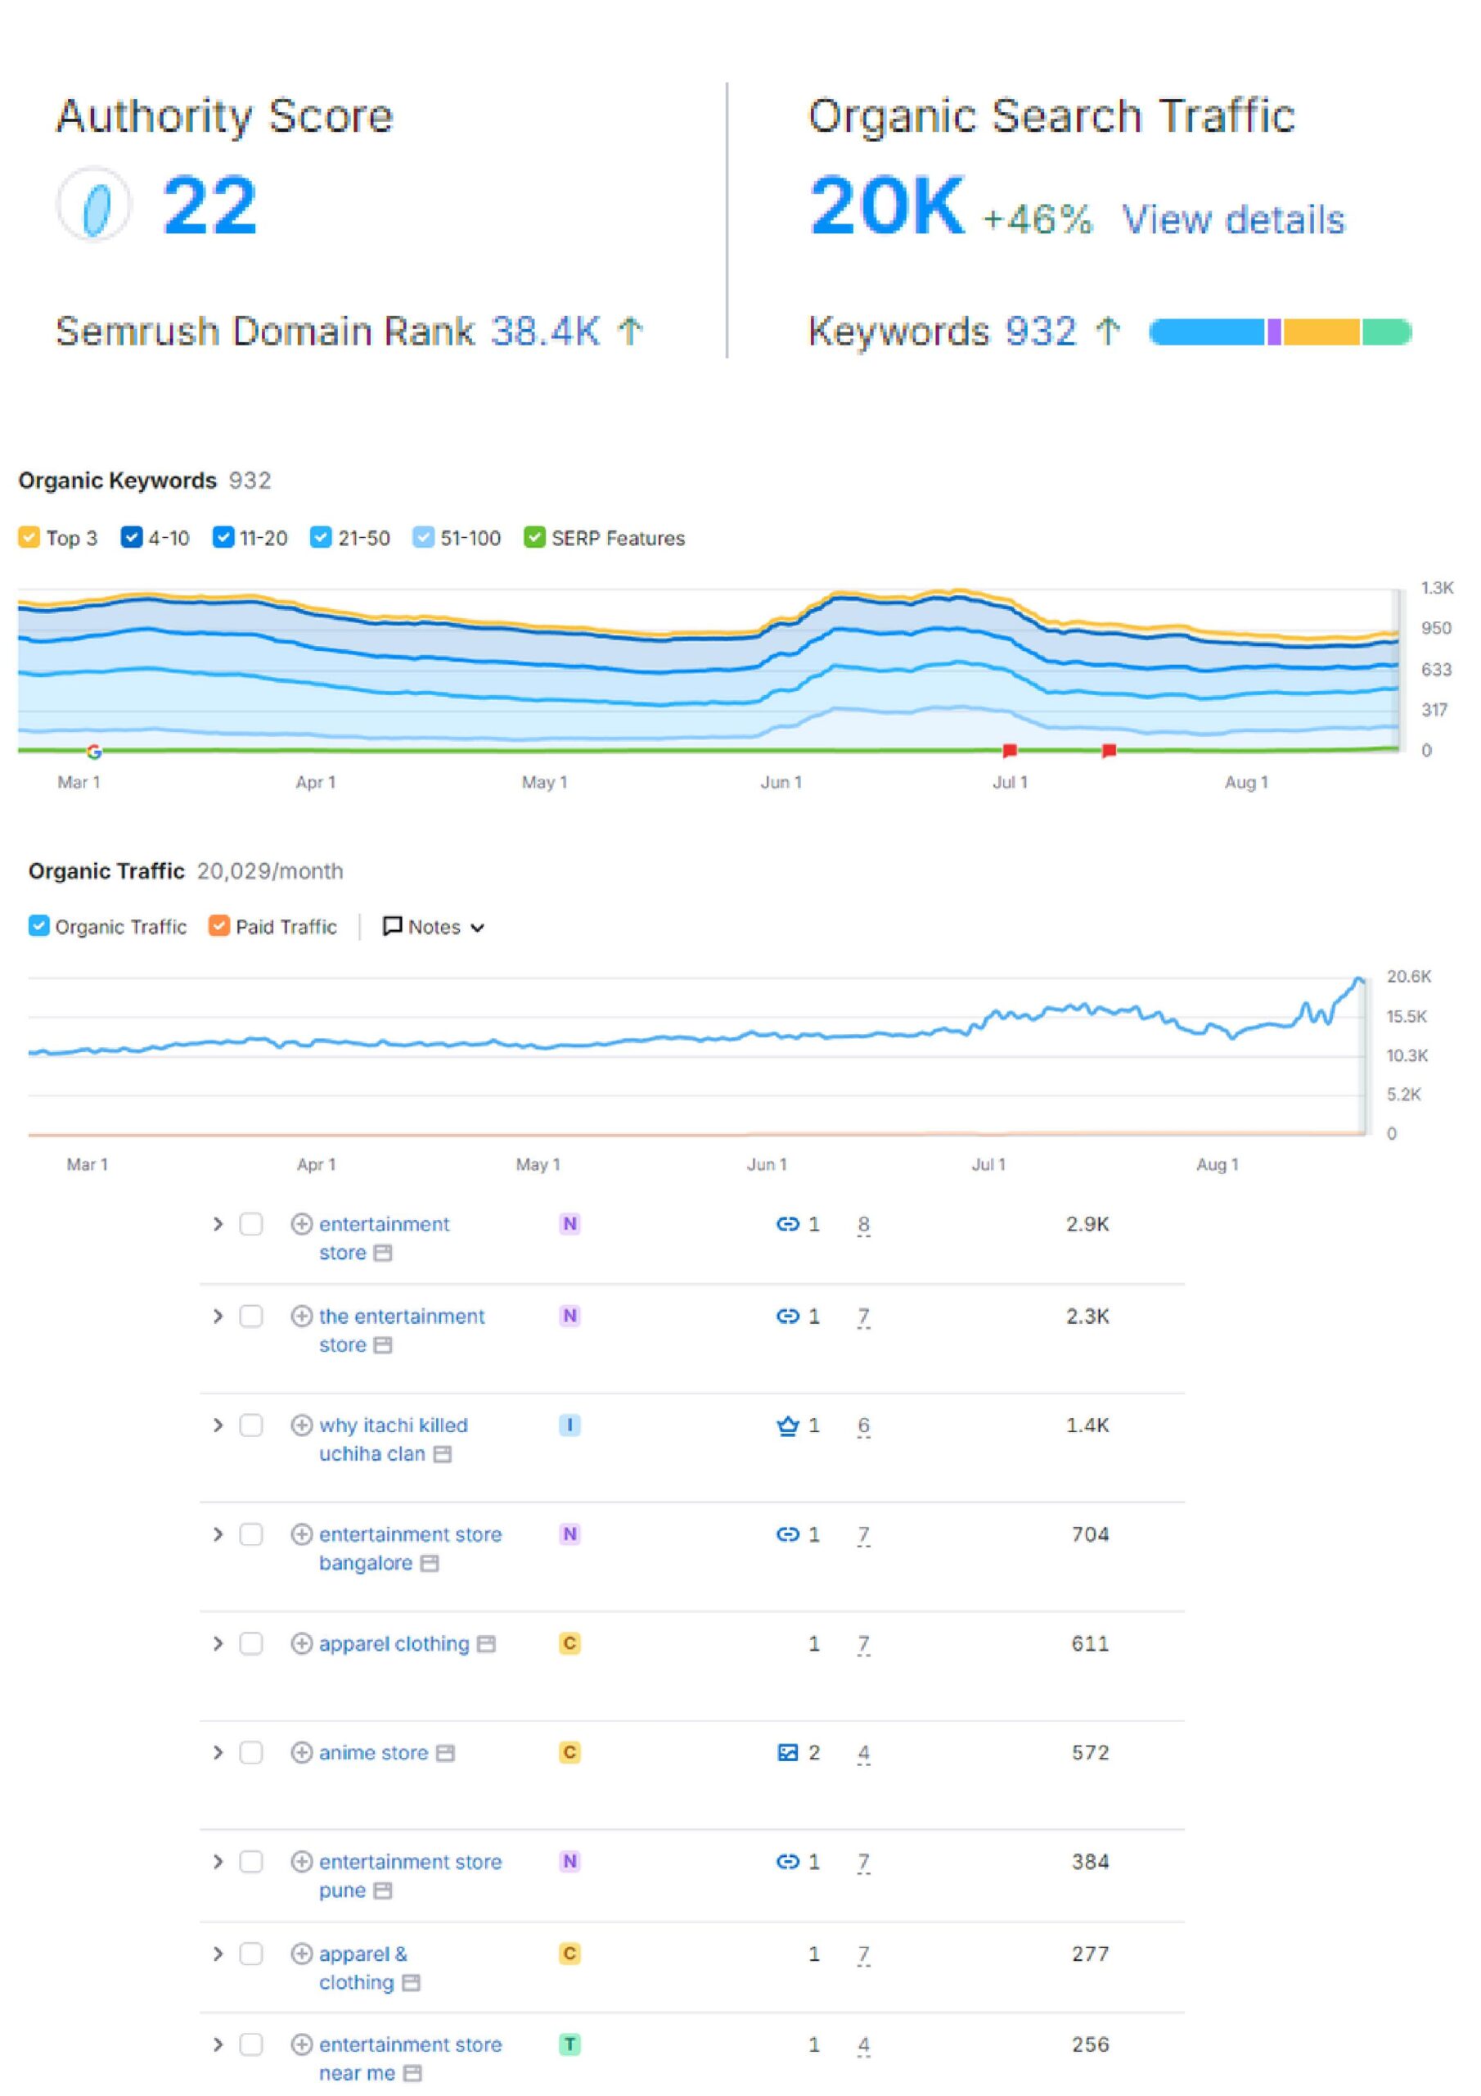Open View details link
Screen dimensions: 1481x2096
click(x=1233, y=220)
